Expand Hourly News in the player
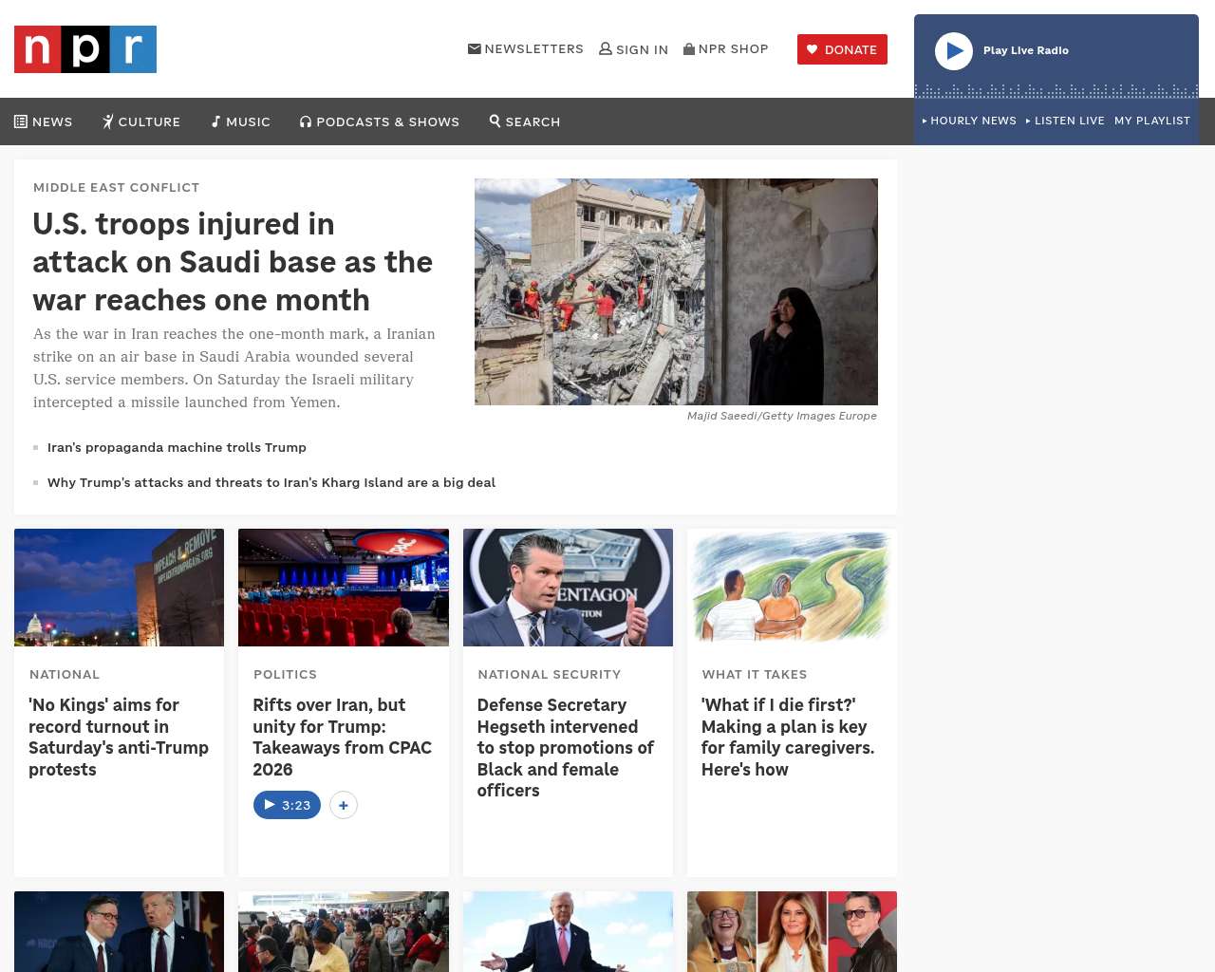Screen dimensions: 1215x972 point(969,121)
